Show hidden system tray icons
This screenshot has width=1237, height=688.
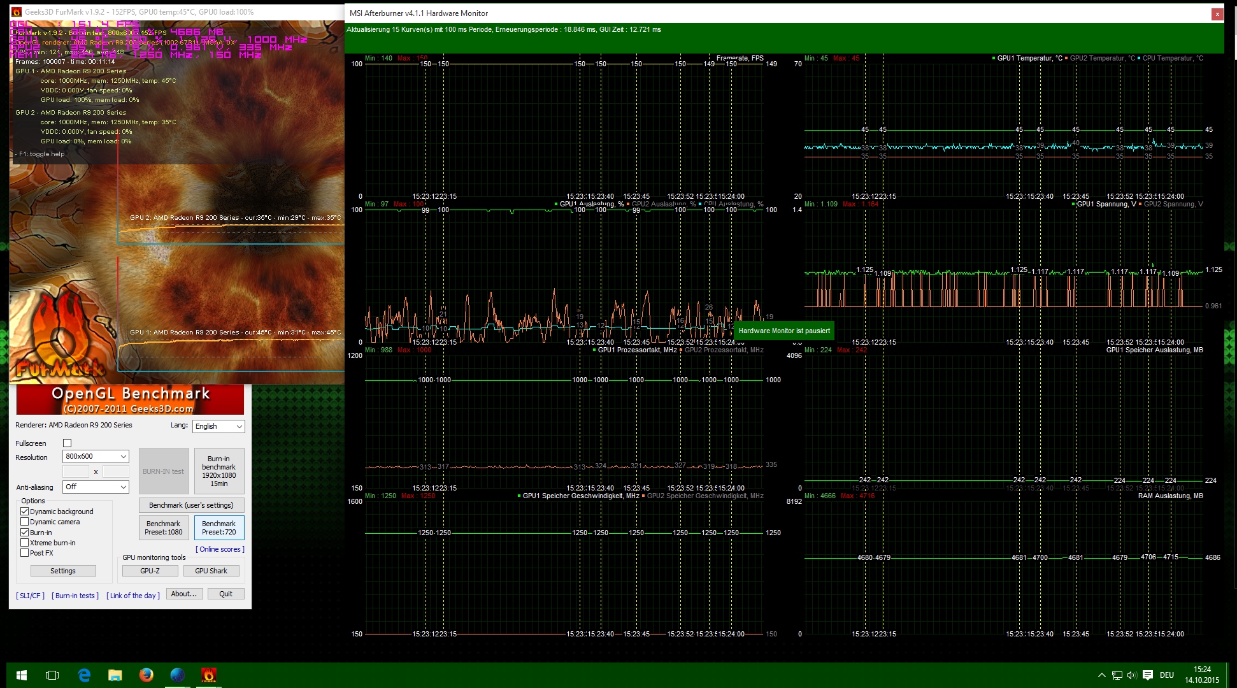click(1101, 675)
